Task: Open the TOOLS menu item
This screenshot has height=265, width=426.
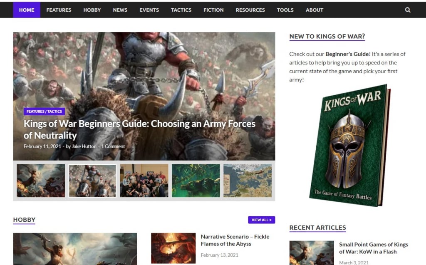Action: 285,10
